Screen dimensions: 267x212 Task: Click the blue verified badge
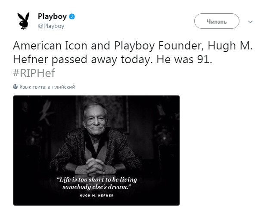[73, 17]
